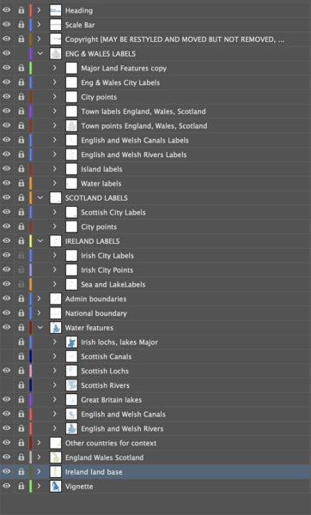Unlock English and Welsh Rivers sublayer

[x=21, y=428]
